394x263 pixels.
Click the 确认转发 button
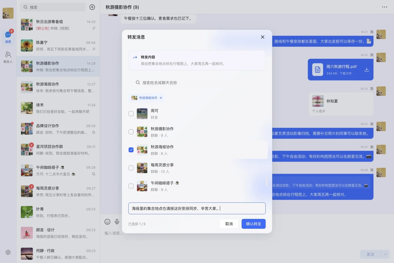pos(254,224)
